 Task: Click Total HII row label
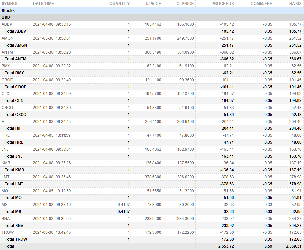coord(13,128)
